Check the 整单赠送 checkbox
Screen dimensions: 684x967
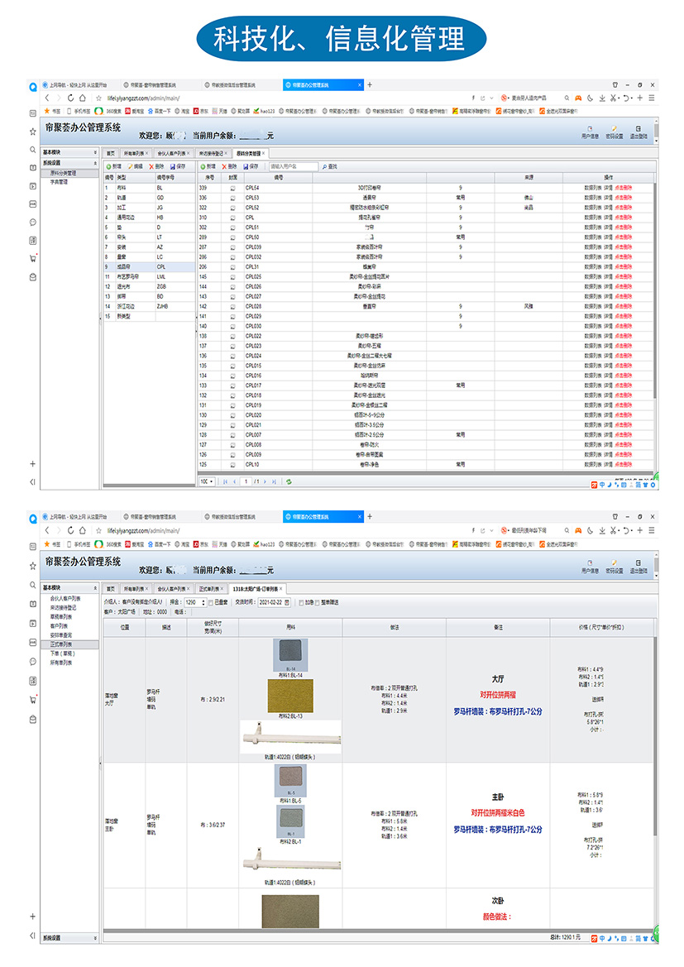pos(323,602)
